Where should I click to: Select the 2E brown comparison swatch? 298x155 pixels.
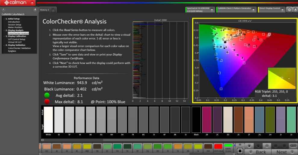[x=238, y=120]
